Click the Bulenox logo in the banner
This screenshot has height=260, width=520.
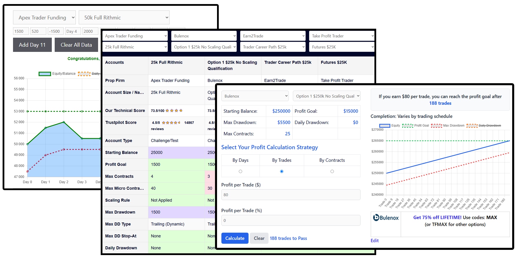point(386,218)
